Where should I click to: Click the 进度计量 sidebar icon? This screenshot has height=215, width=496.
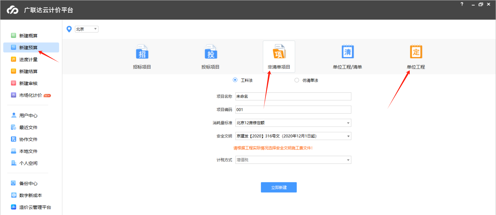13,59
